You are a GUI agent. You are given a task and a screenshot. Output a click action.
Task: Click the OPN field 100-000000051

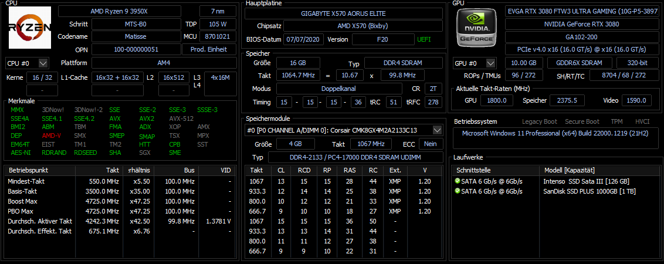pyautogui.click(x=136, y=50)
